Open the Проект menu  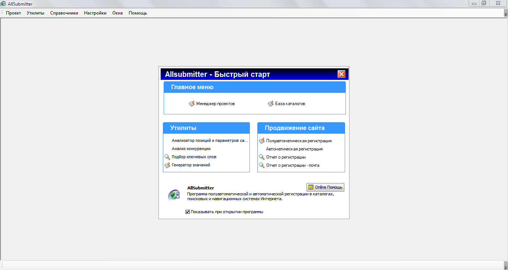click(13, 13)
